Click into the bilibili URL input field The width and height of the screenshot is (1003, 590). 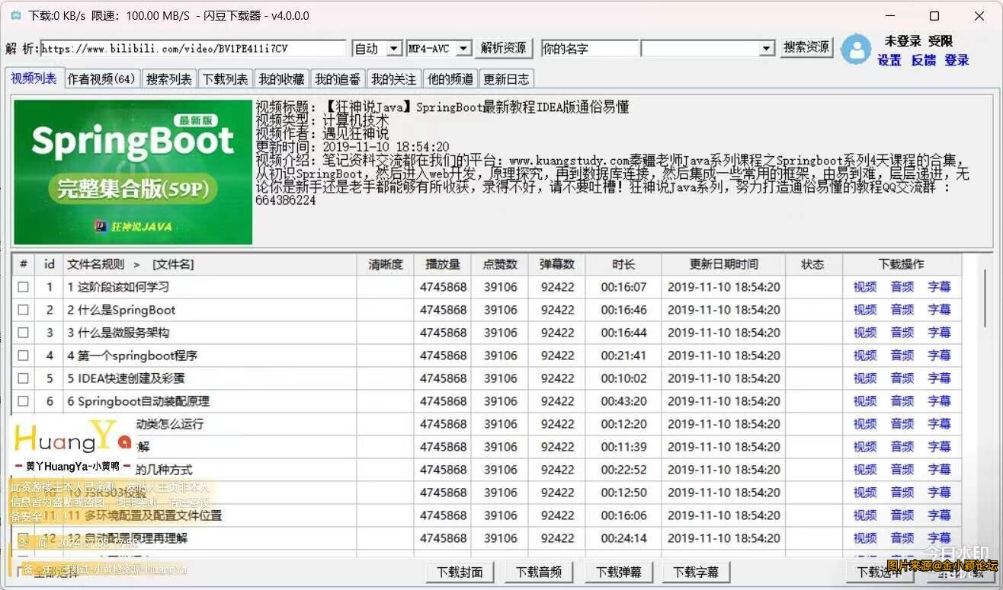(194, 49)
